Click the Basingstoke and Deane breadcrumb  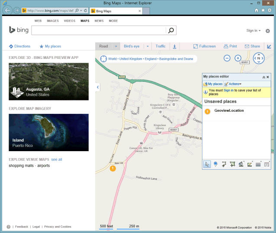[176, 59]
